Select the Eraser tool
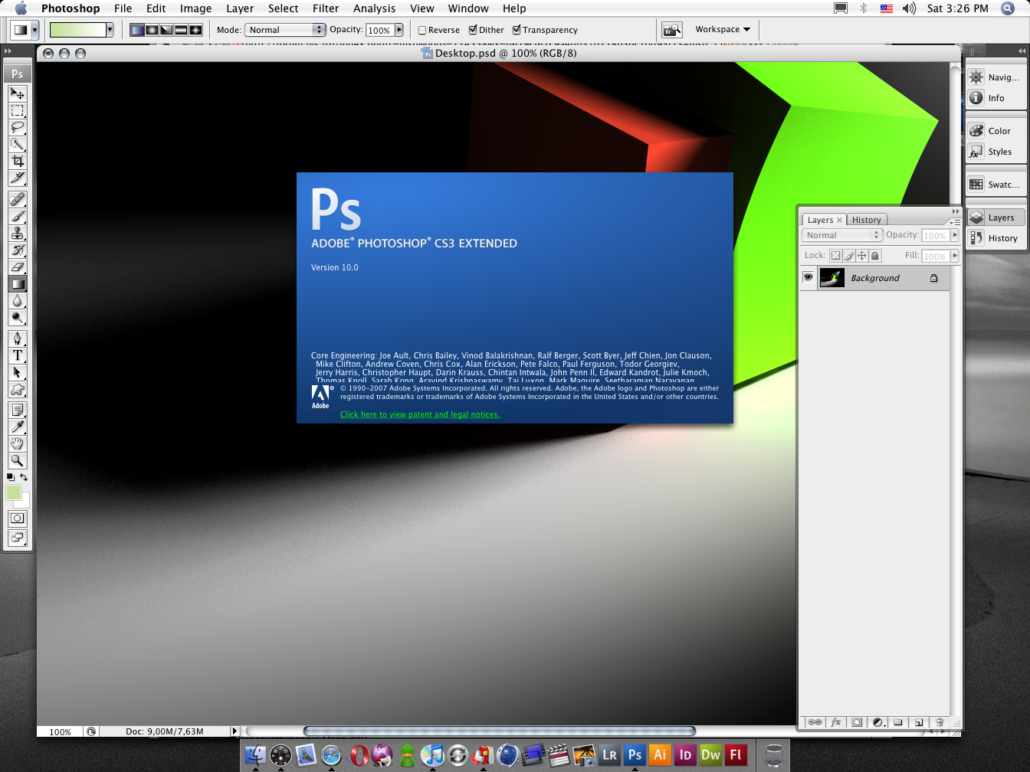Screen dimensions: 1030x772 pyautogui.click(x=17, y=267)
